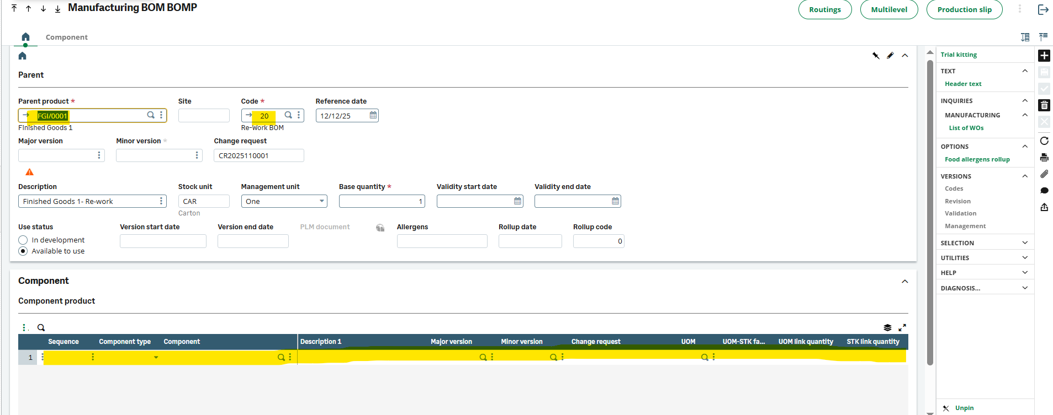Open the Parent product lookup magnifier
This screenshot has width=1053, height=415.
tap(150, 115)
